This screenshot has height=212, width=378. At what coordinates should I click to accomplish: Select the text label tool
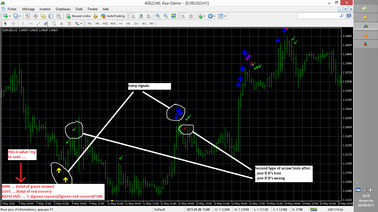point(69,23)
